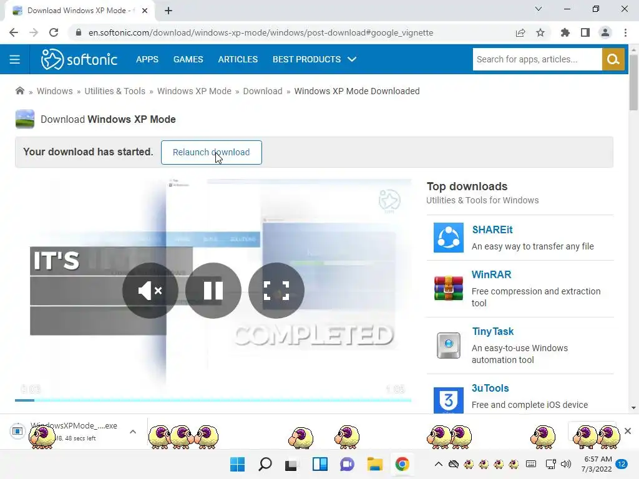Open volume control in system tray
Viewport: 639px width, 479px height.
565,464
